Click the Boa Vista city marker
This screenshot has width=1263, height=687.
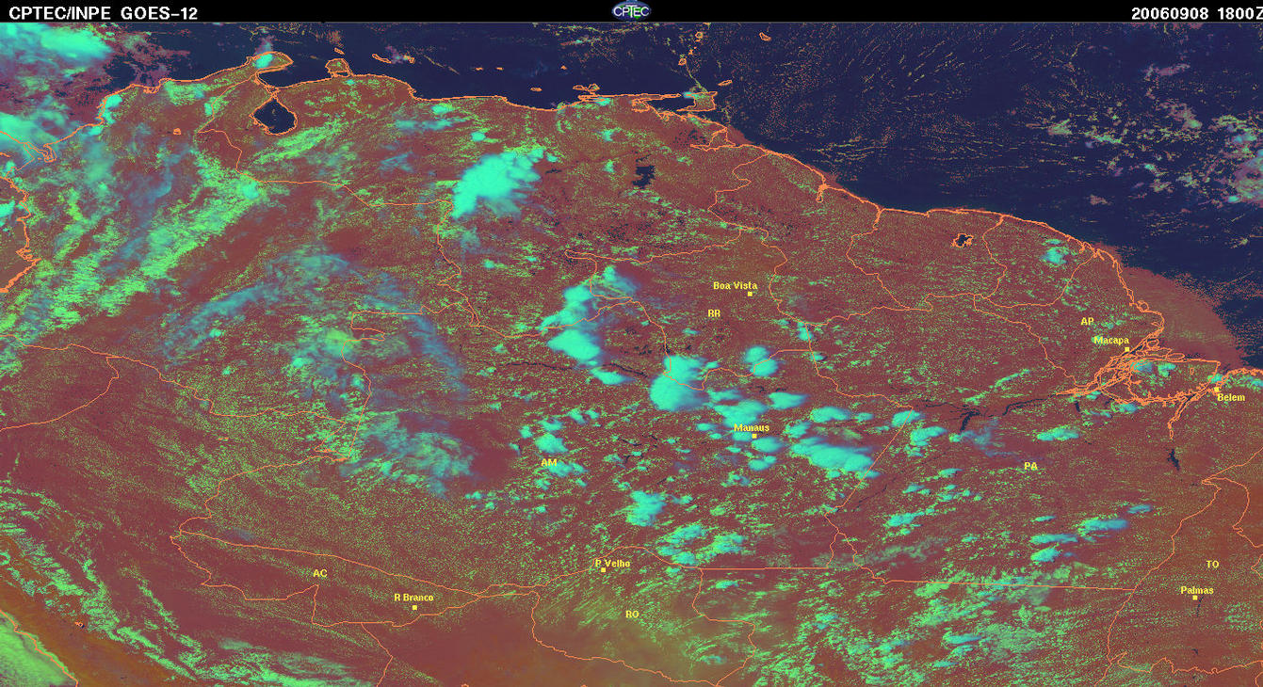[x=750, y=294]
